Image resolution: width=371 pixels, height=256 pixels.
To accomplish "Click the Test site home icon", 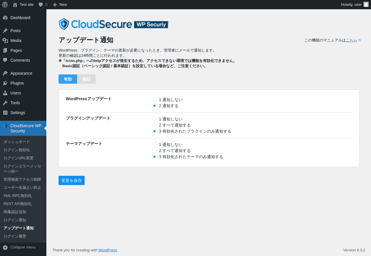I will pyautogui.click(x=15, y=5).
